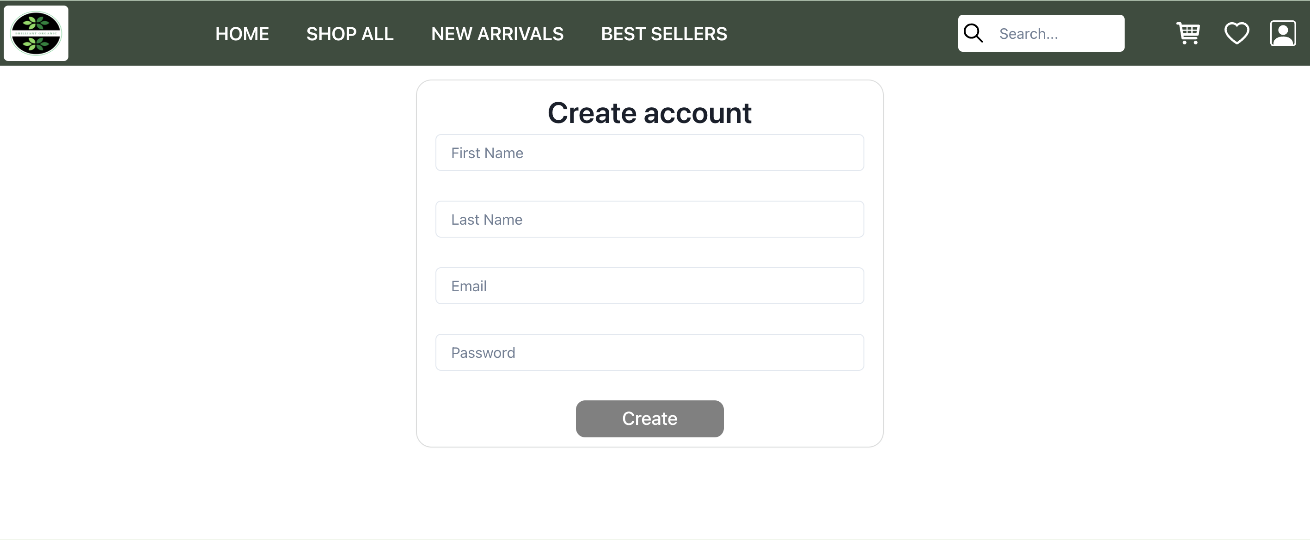This screenshot has width=1310, height=540.
Task: Click the Create account button
Action: [650, 418]
